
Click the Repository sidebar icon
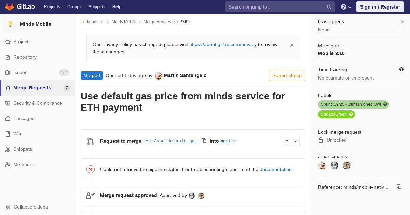coord(8,57)
